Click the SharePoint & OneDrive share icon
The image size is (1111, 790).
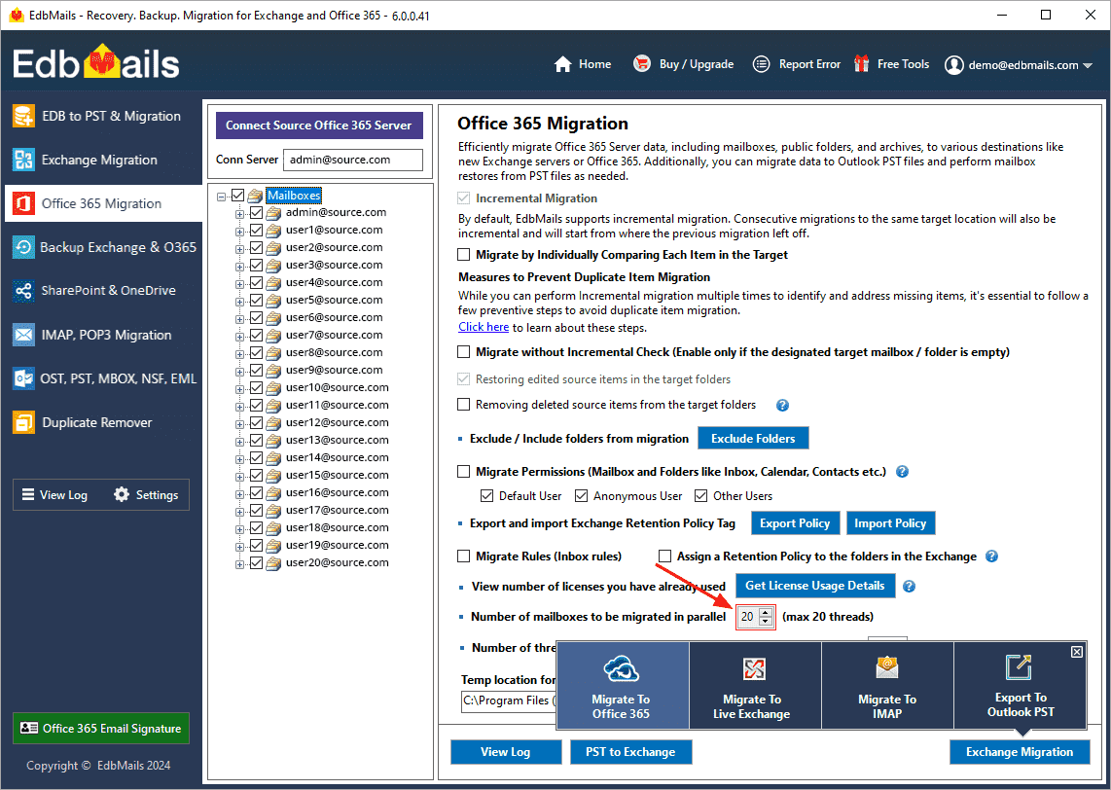[23, 291]
